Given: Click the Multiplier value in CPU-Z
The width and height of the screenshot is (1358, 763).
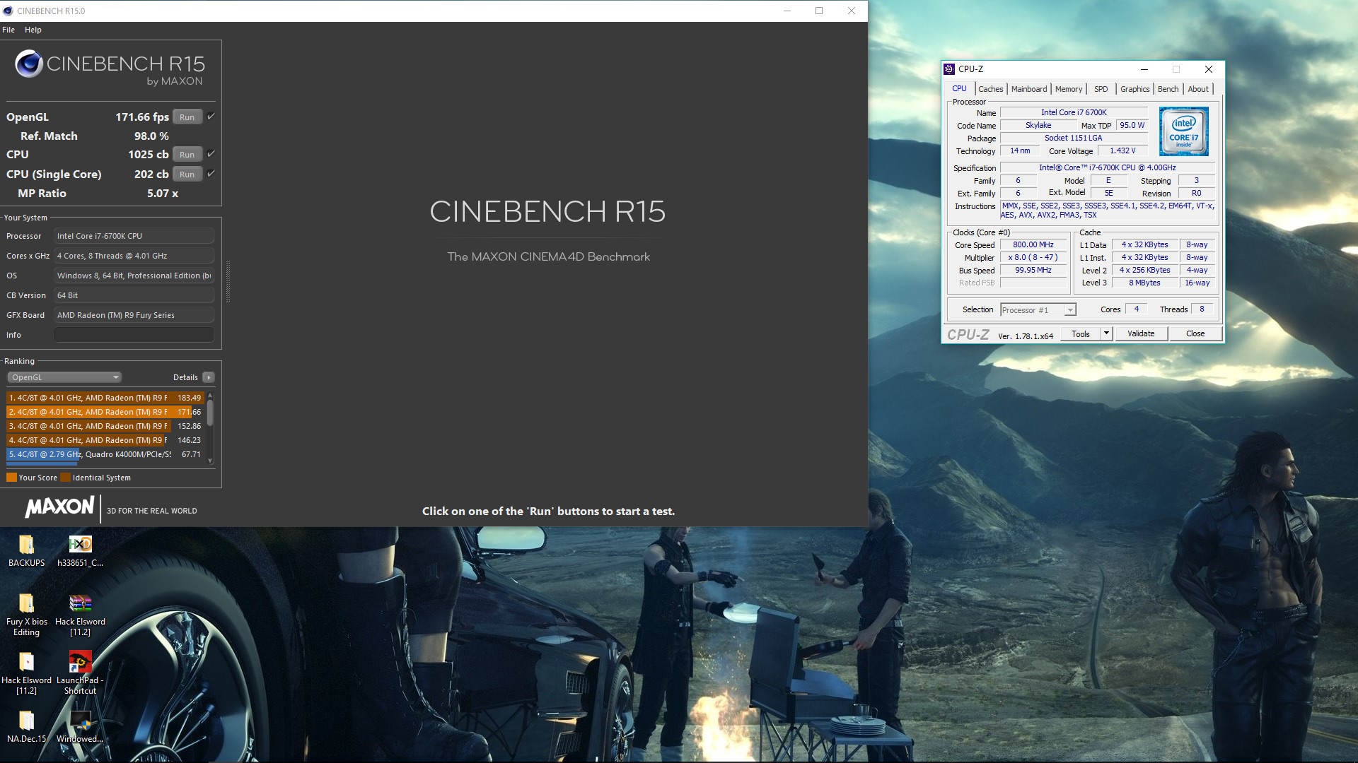Looking at the screenshot, I should 1033,258.
